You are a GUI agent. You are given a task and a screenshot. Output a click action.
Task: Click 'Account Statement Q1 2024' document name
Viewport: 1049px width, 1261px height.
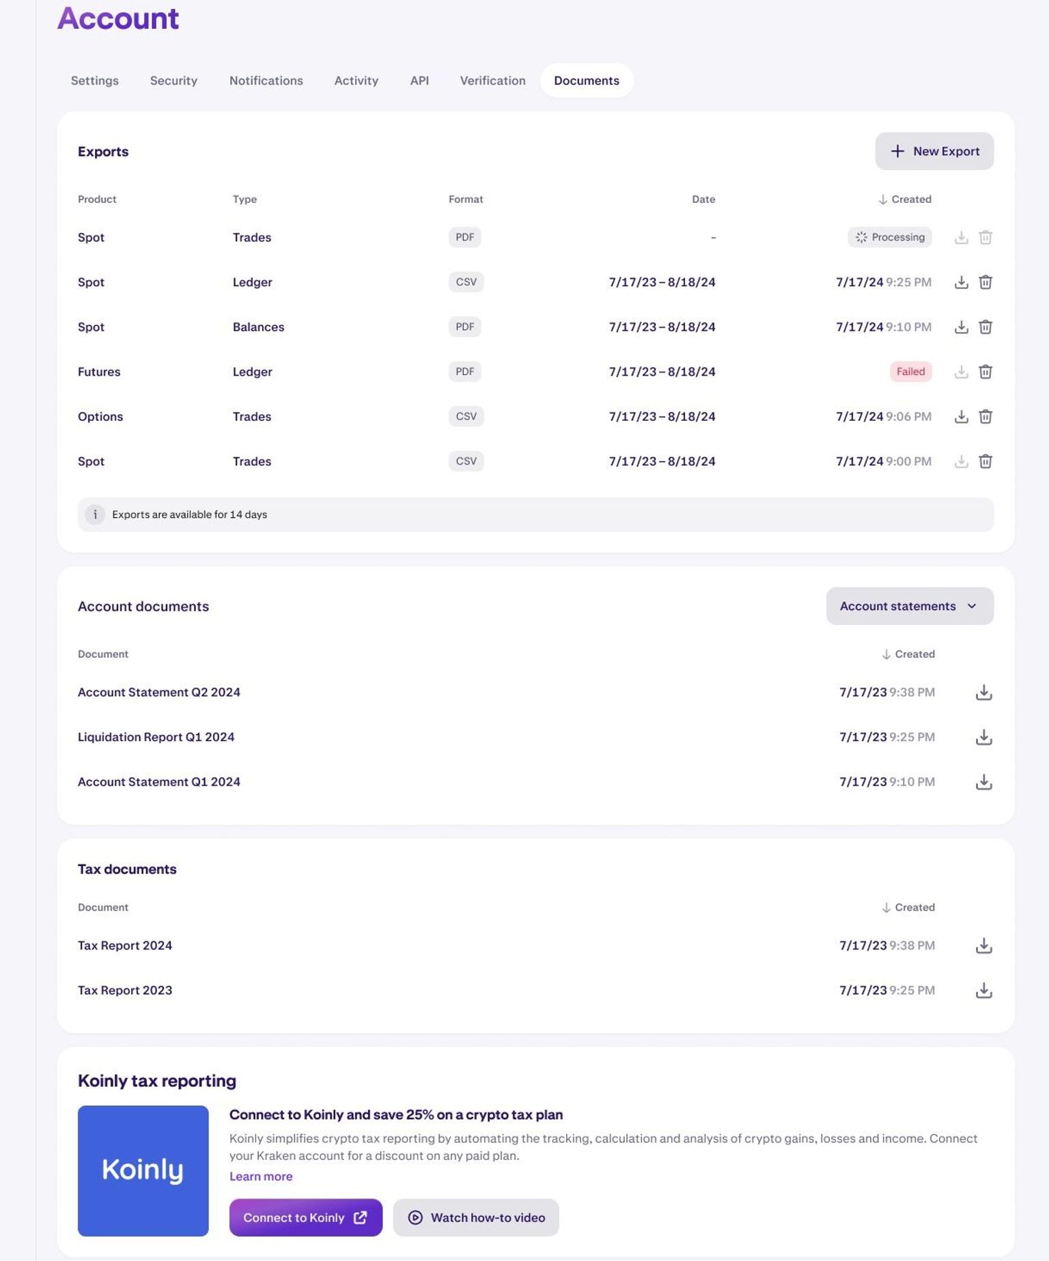click(159, 782)
